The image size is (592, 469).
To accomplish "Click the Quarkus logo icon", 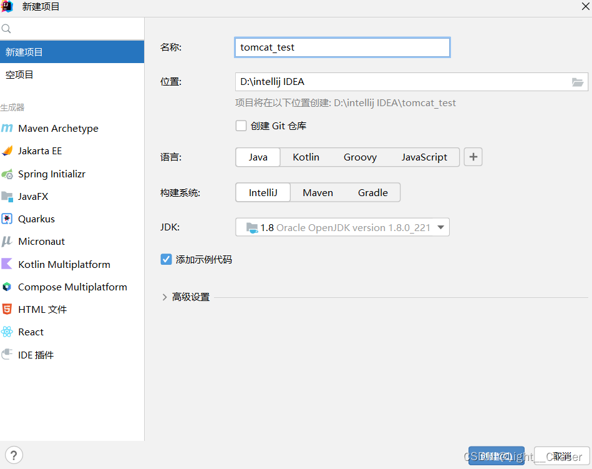I will tap(7, 219).
